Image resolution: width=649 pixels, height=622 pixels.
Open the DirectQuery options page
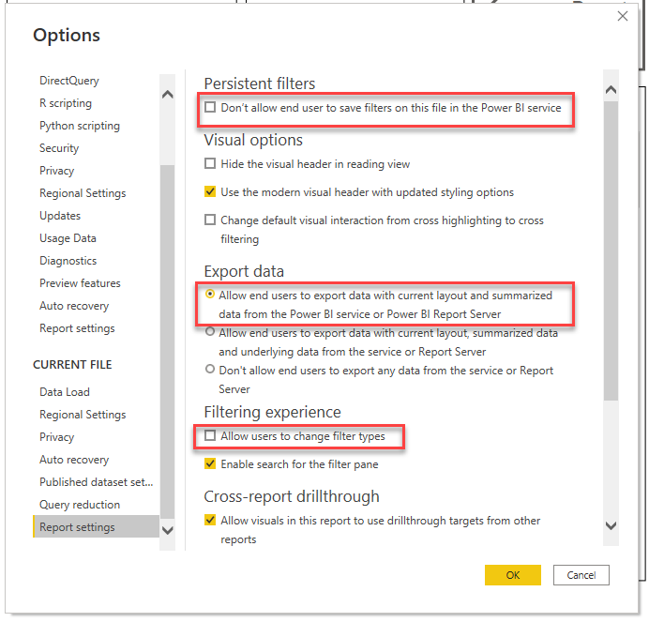point(69,81)
